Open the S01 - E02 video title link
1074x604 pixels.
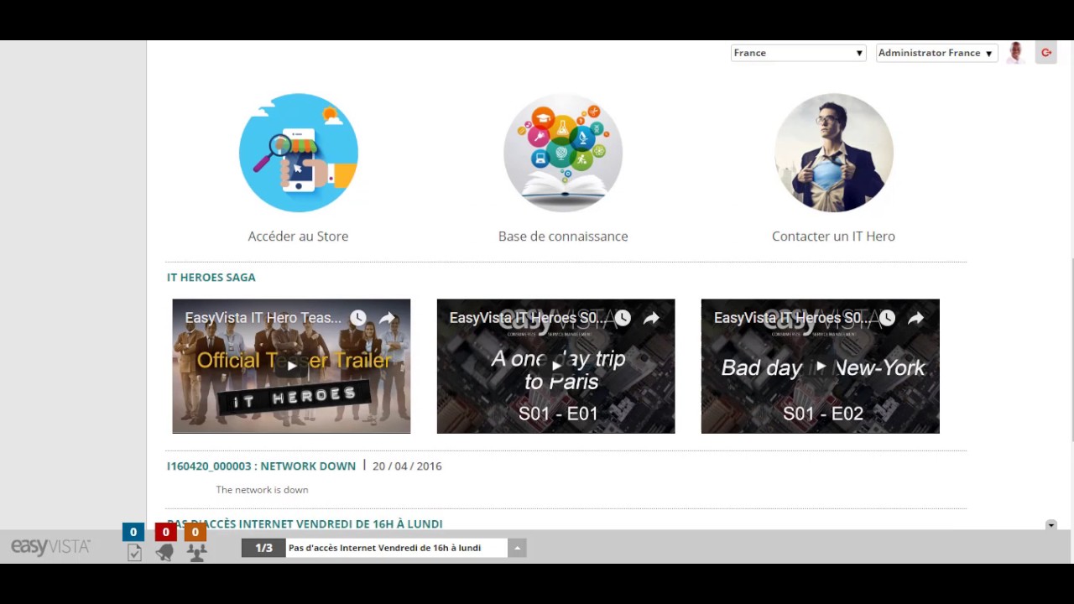tap(790, 318)
